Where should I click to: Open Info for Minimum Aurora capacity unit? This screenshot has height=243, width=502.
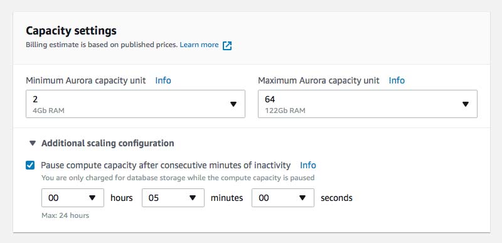coord(163,80)
